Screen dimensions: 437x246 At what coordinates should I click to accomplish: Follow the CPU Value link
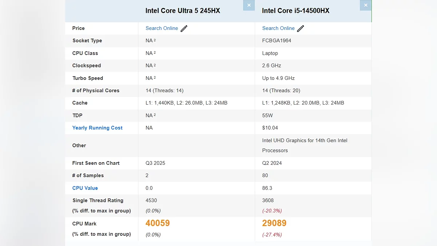click(85, 188)
